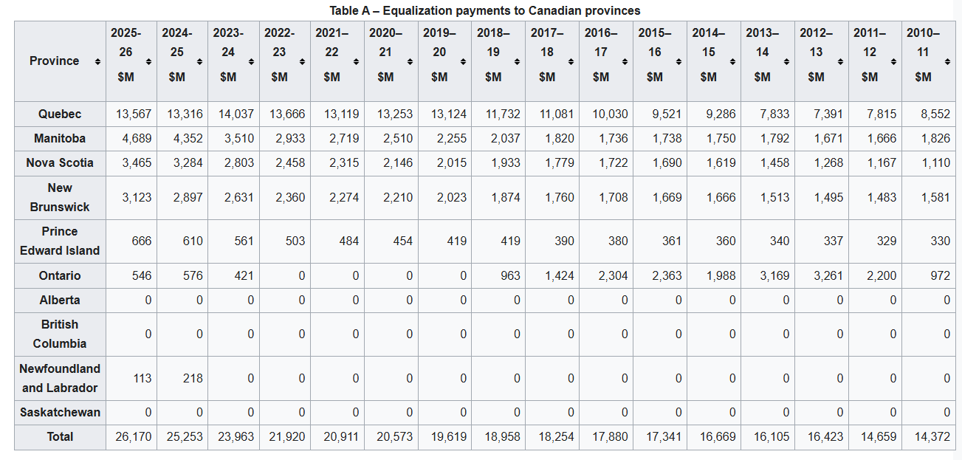Select Quebec 2010–11 value 8,552
This screenshot has width=962, height=460.
point(935,114)
